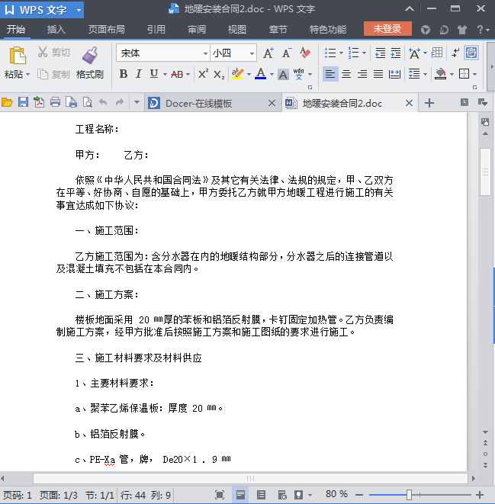
Task: Click the Cut scissors icon
Action: 43,52
